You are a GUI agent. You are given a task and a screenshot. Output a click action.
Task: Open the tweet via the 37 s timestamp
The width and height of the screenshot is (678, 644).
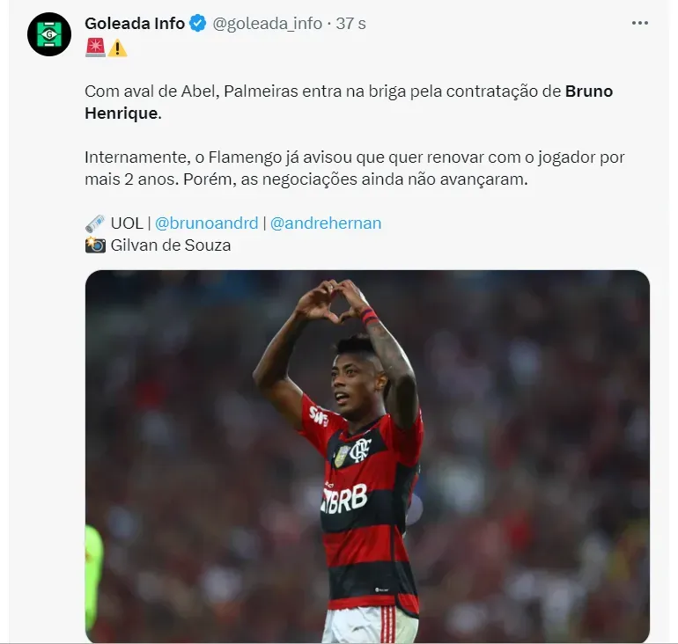tap(350, 24)
